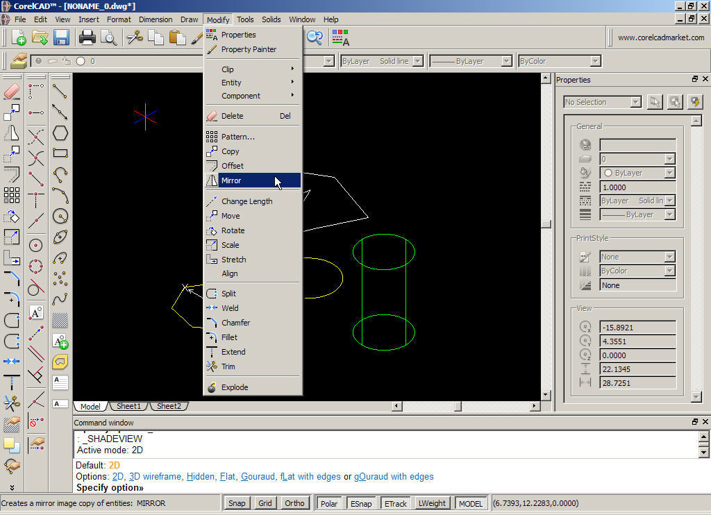Click the Eraser tool at the toolbar top
The height and width of the screenshot is (515, 711).
click(10, 91)
